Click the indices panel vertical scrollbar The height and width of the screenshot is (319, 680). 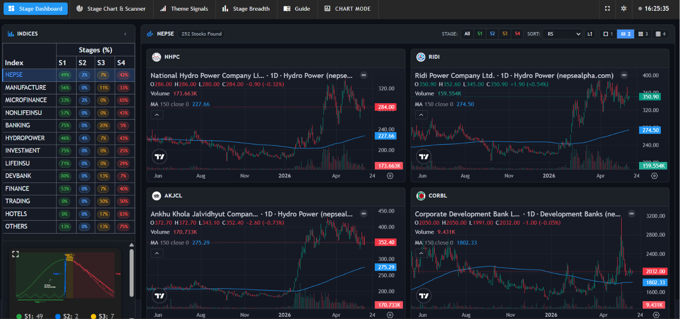pyautogui.click(x=131, y=272)
